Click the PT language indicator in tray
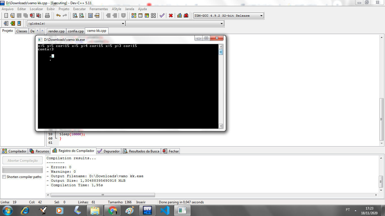This screenshot has height=216, width=385. (348, 210)
